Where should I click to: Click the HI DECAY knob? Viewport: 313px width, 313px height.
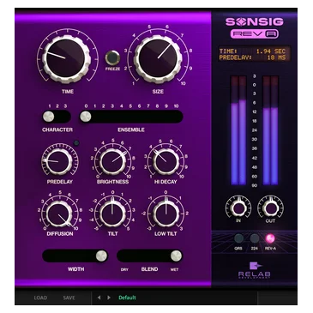point(166,161)
